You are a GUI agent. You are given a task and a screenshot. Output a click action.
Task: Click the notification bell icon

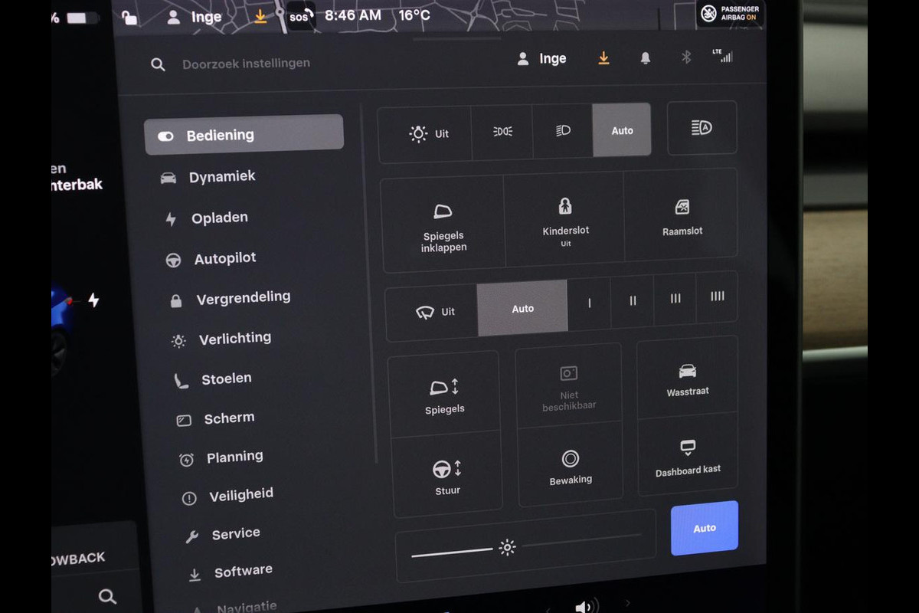[x=646, y=58]
